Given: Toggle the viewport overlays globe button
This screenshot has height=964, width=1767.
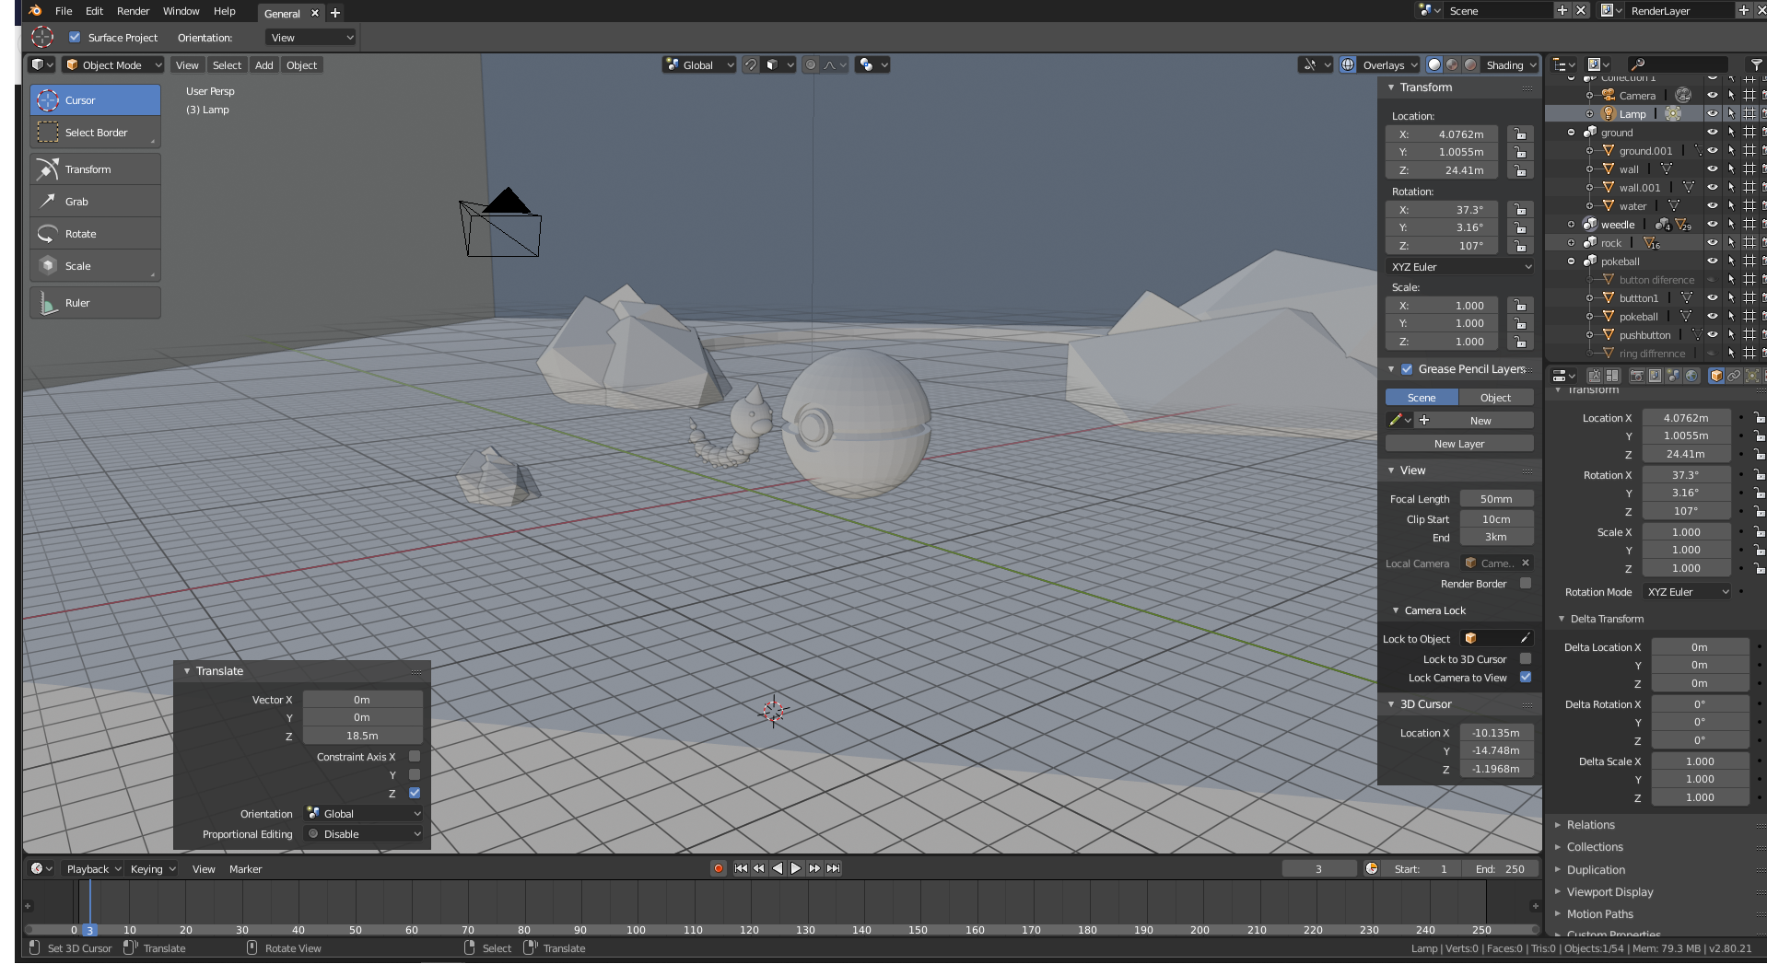Looking at the screenshot, I should pos(1348,65).
